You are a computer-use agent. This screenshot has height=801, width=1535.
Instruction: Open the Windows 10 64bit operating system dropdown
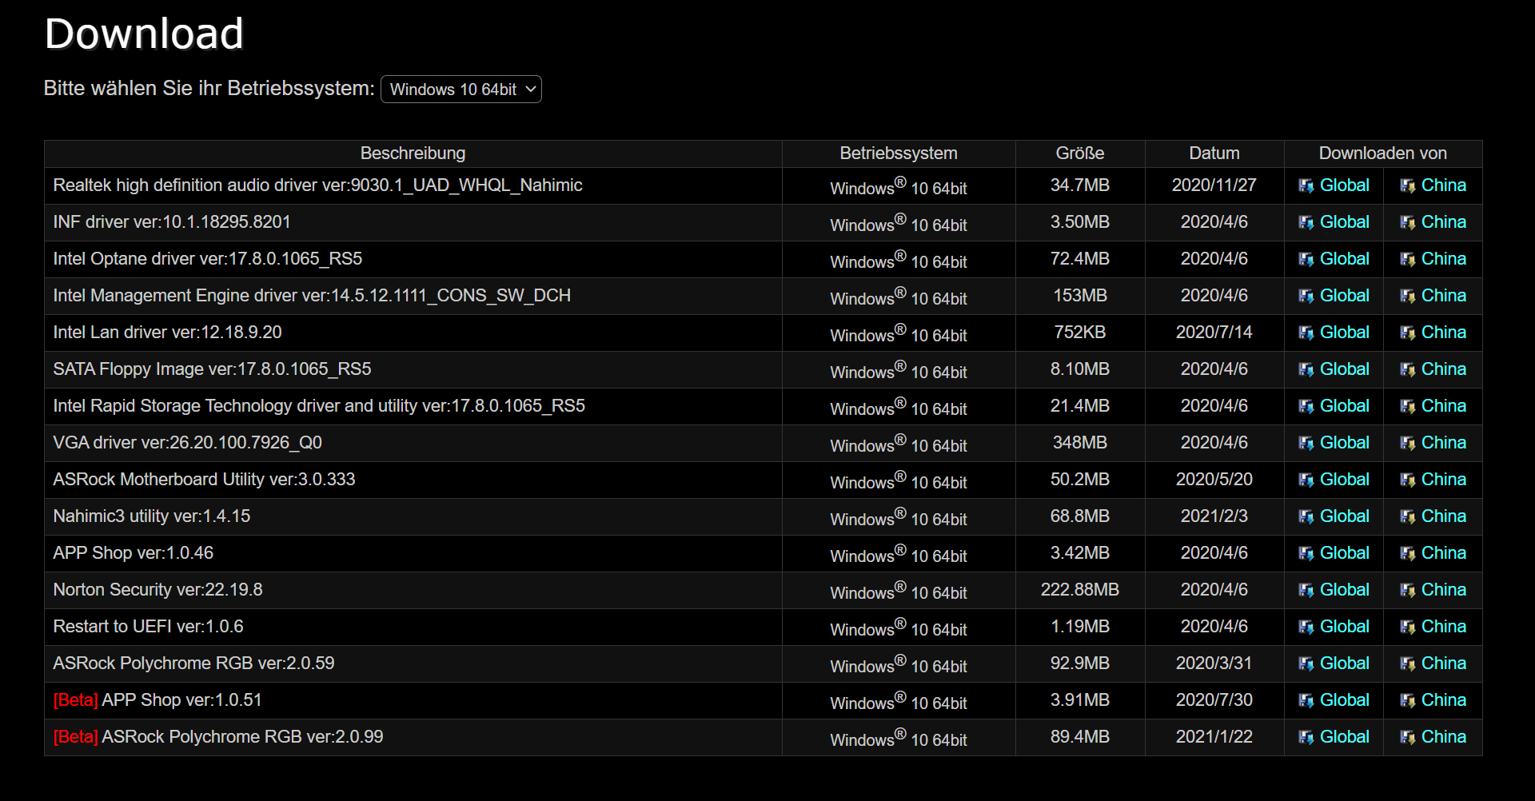[461, 90]
